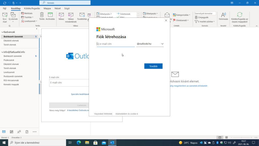Screen dimensions: 259x146
Task: Open the Kategorizálás dropdown
Action: point(182,15)
